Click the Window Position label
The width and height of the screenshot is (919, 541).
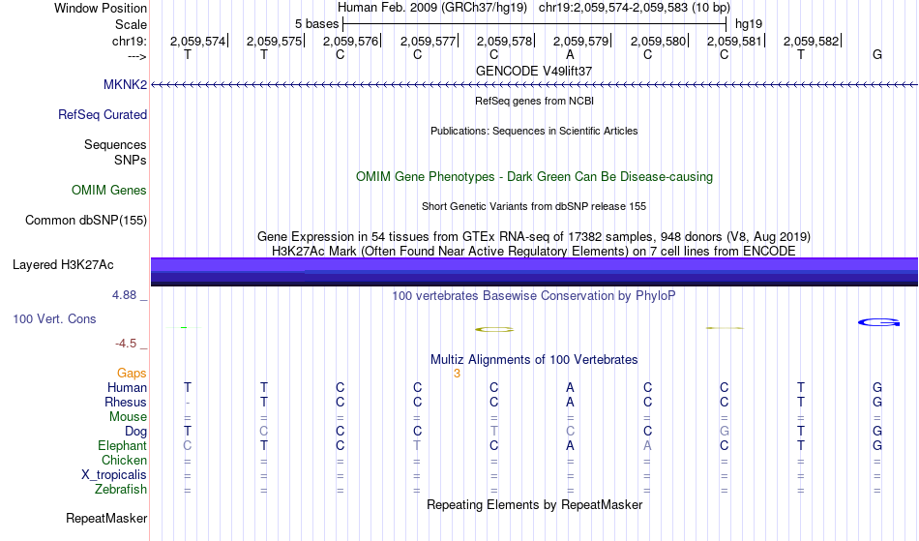click(101, 8)
